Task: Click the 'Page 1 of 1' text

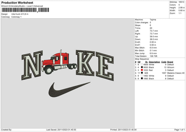Action: point(179,130)
